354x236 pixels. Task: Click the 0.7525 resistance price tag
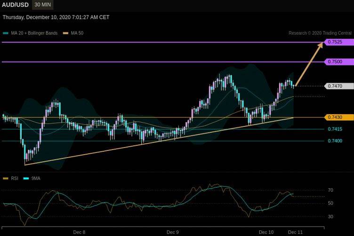click(x=339, y=42)
